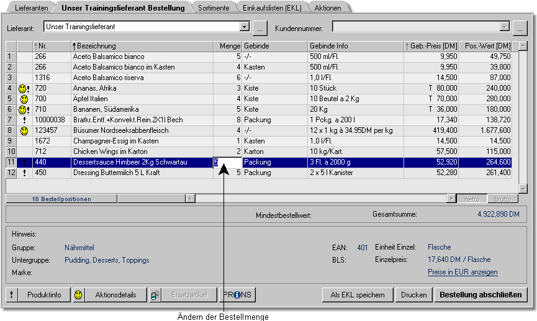
Task: Toggle the netto price display
Action: [x=472, y=199]
